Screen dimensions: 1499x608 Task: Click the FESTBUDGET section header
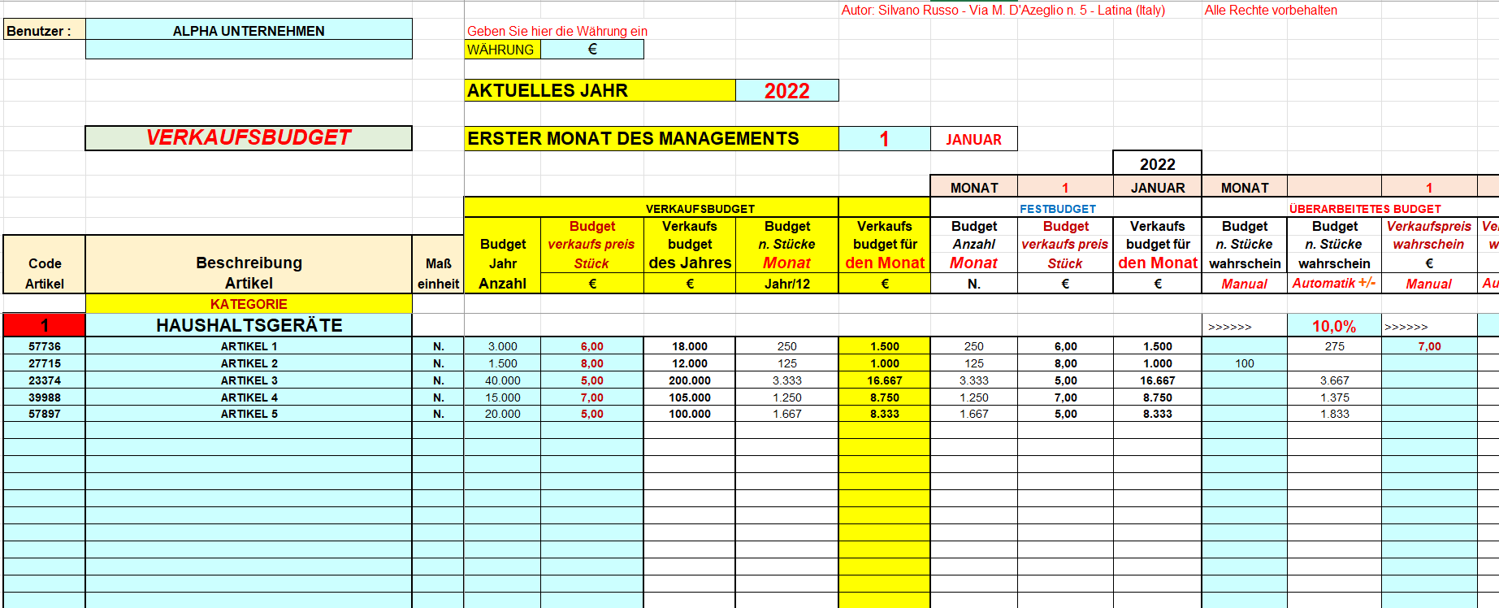(1058, 209)
